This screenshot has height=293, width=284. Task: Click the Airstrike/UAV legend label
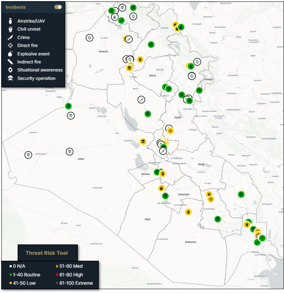(31, 21)
